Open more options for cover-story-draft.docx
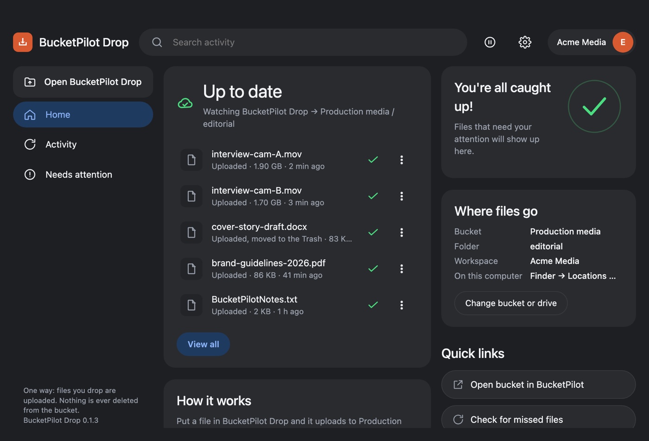649x441 pixels. [x=401, y=233]
